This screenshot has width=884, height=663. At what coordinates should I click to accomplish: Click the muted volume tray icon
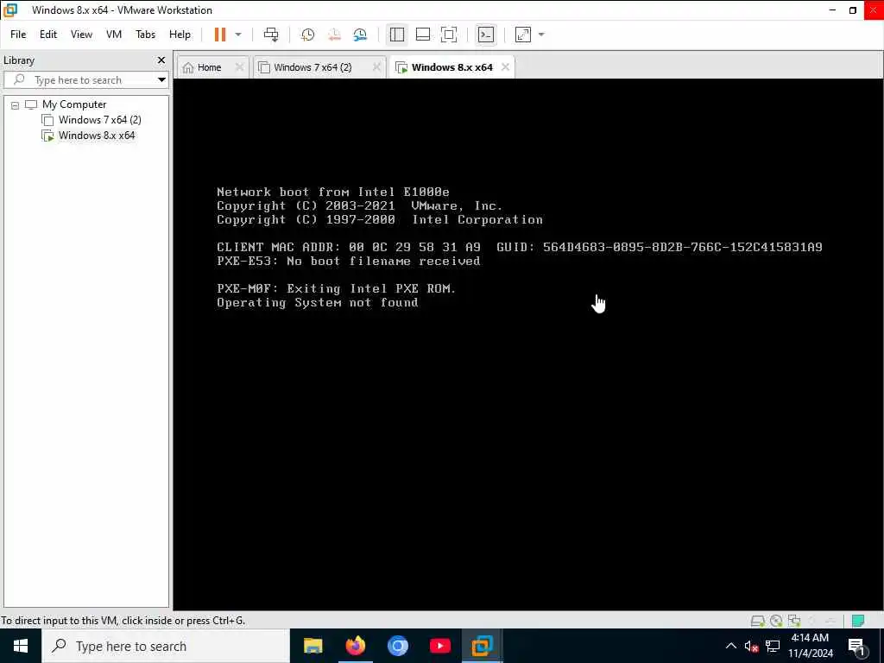click(751, 646)
